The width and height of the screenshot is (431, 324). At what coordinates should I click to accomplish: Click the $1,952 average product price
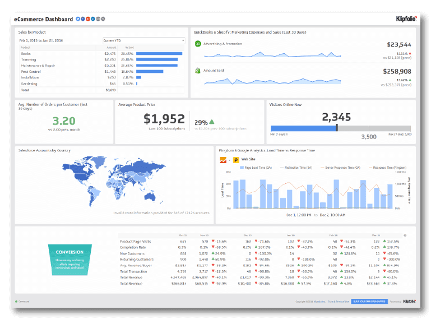tap(164, 119)
